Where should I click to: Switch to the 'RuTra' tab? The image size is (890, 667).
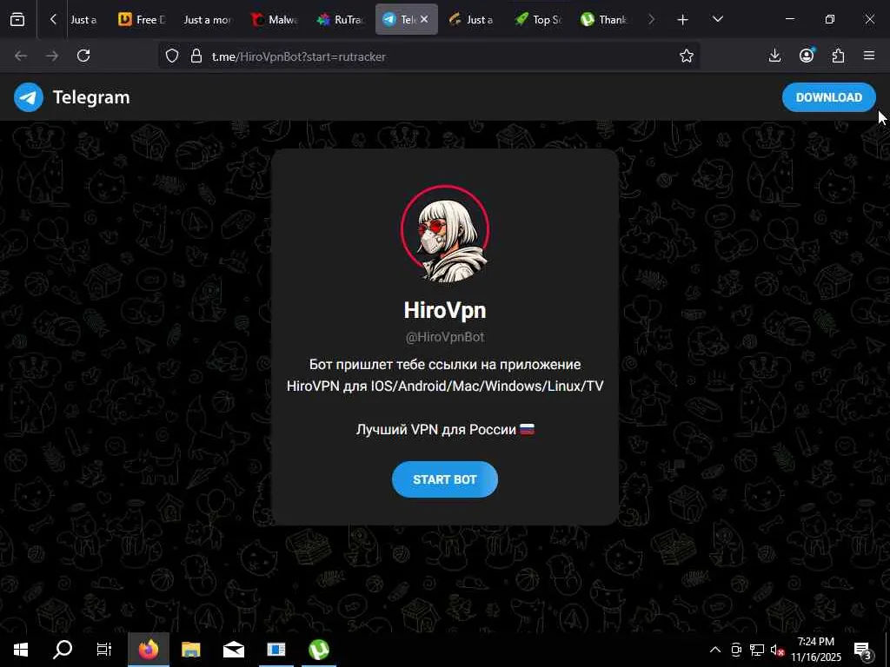[x=341, y=19]
